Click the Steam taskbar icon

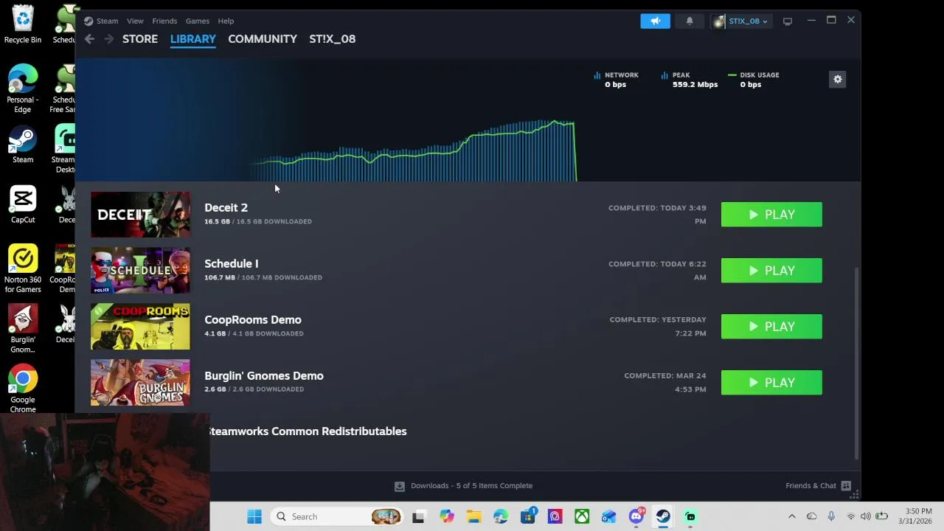pos(663,517)
